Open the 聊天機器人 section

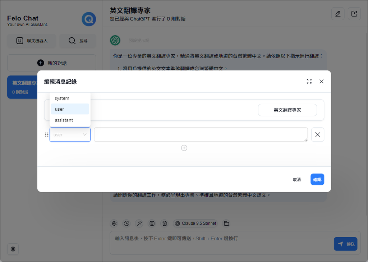click(x=32, y=41)
